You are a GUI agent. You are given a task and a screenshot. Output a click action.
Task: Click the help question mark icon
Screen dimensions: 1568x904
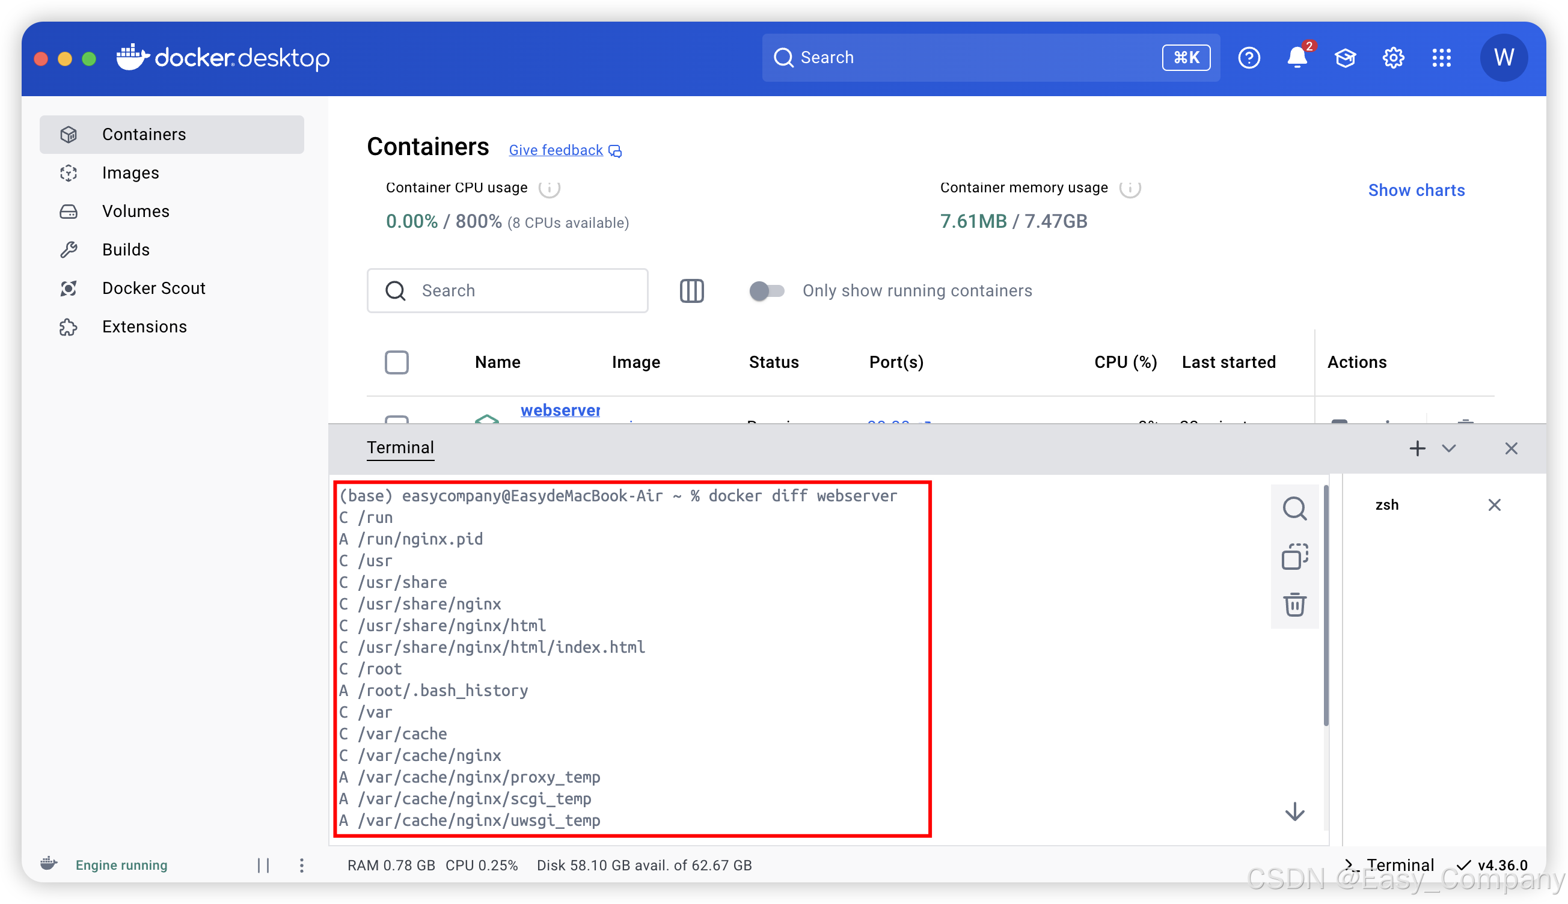(x=1249, y=58)
